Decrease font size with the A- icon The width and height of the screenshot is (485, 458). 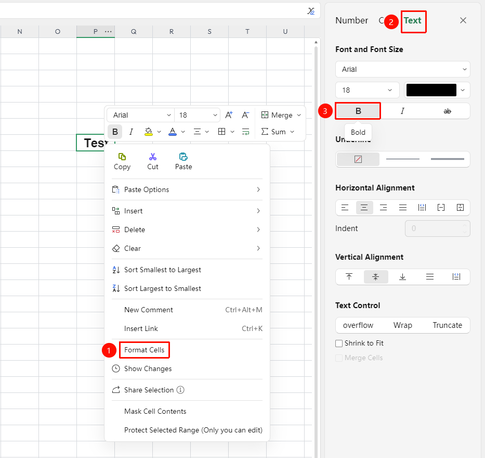[x=245, y=115]
